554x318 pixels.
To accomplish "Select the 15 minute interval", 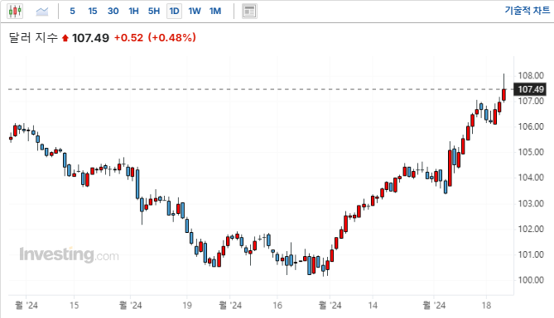I will (x=93, y=12).
